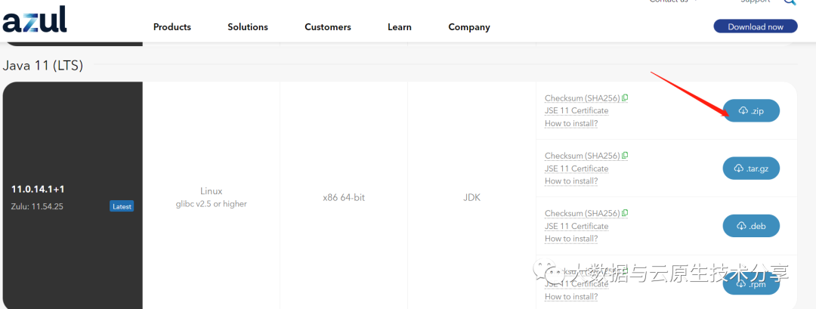Copy SHA256 checksum for the .tar.gz package
The image size is (816, 309).
(625, 156)
